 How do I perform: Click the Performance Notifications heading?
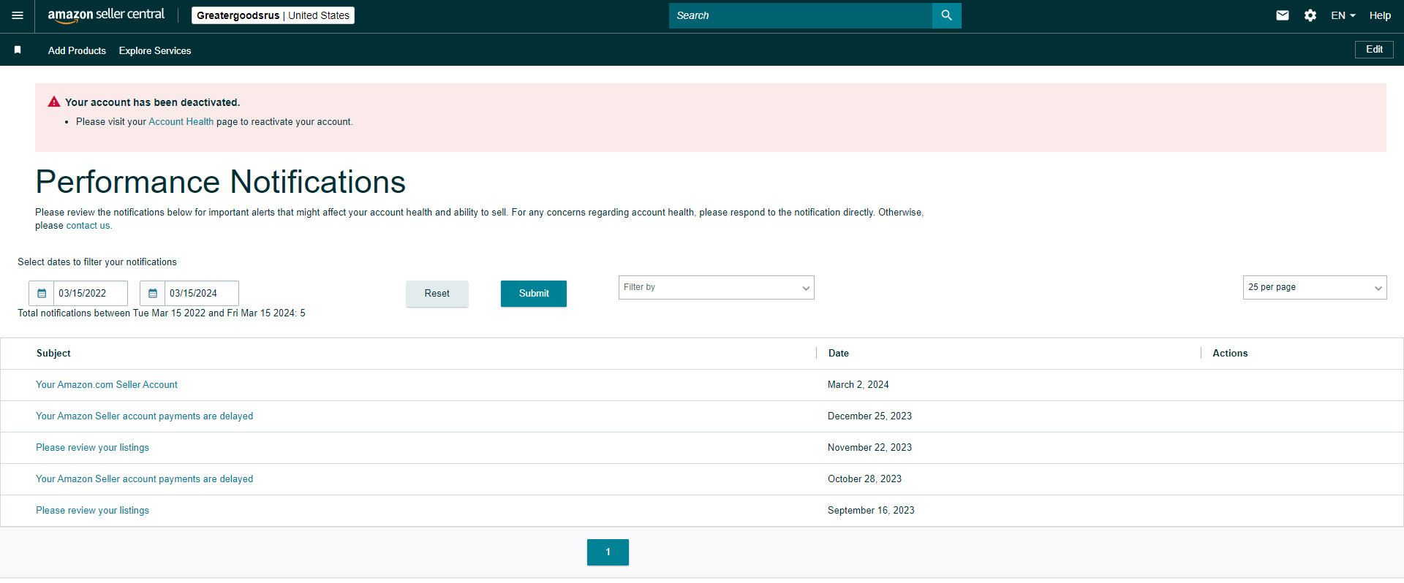point(220,182)
